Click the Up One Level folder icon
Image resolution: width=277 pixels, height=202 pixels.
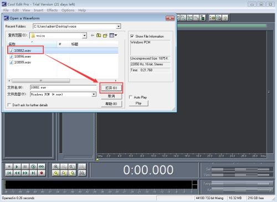point(99,35)
